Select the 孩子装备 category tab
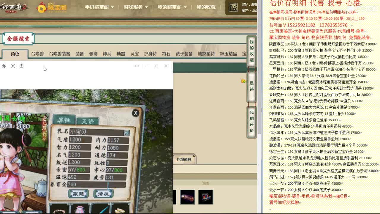The image size is (380, 214). pos(184,54)
